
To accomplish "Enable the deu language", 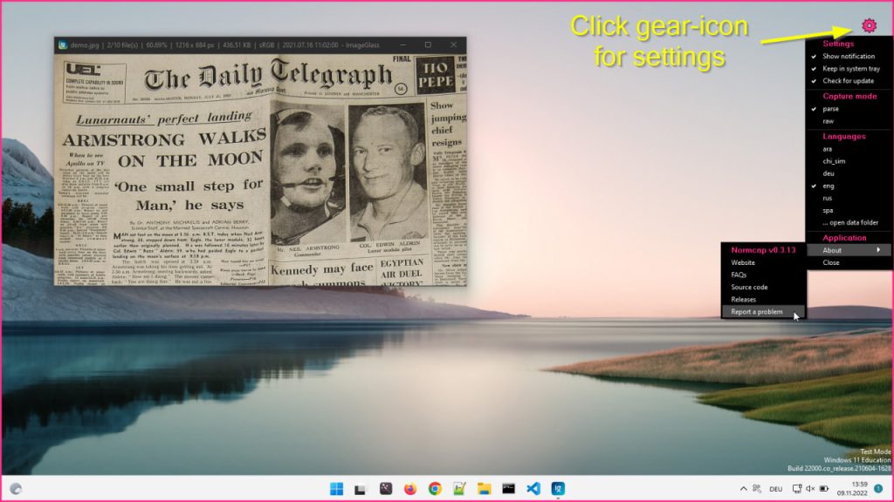I will 849,173.
